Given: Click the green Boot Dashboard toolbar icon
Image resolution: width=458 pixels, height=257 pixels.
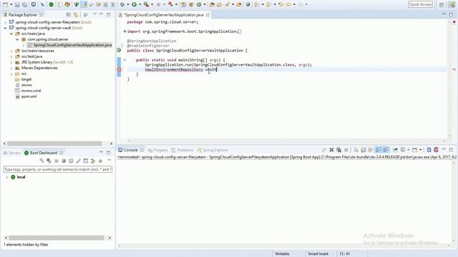Looking at the screenshot, I should (51, 4).
